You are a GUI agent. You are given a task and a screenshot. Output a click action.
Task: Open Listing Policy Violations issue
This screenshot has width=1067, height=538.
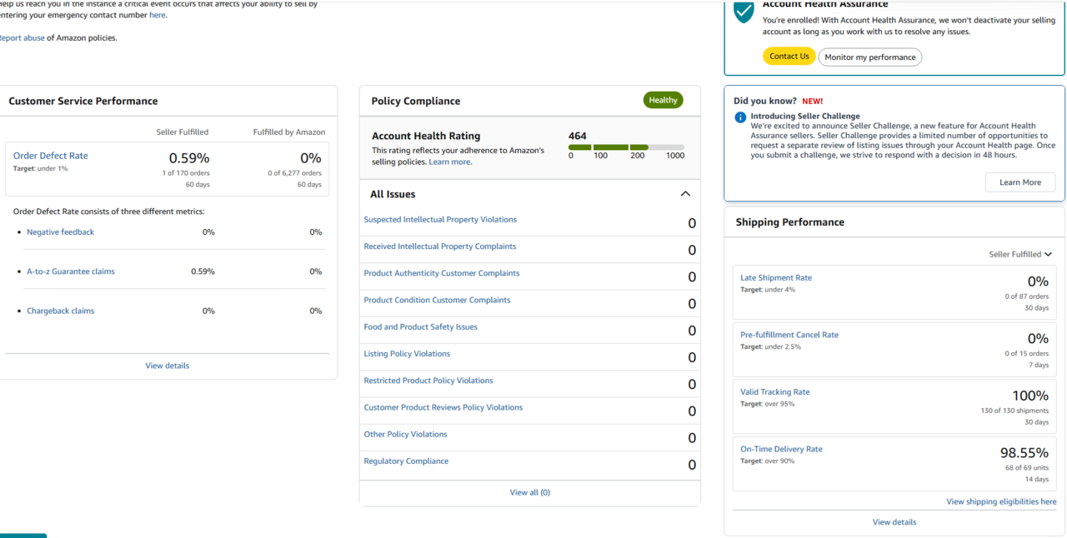407,354
